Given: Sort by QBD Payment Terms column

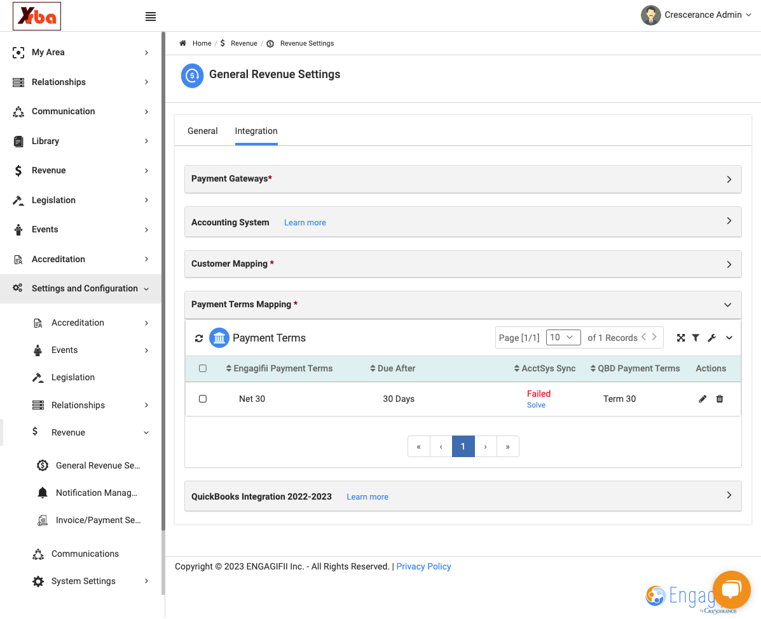Looking at the screenshot, I should 635,368.
